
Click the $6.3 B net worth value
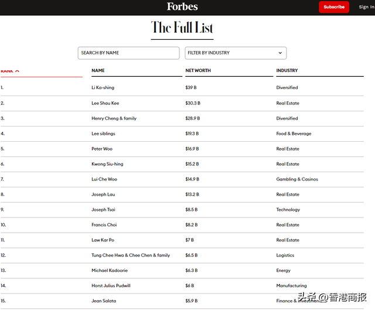click(192, 270)
